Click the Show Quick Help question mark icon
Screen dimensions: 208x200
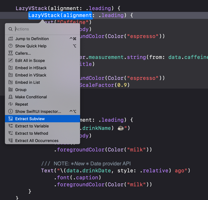coord(11,46)
